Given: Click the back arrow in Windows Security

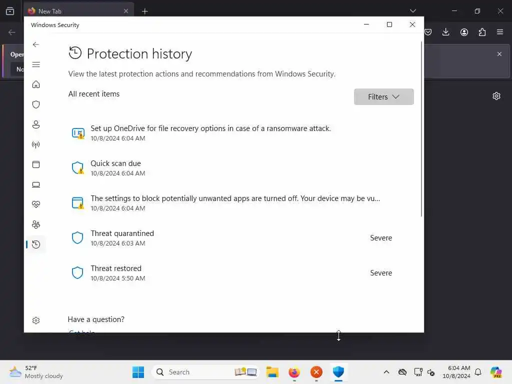Looking at the screenshot, I should 36,44.
